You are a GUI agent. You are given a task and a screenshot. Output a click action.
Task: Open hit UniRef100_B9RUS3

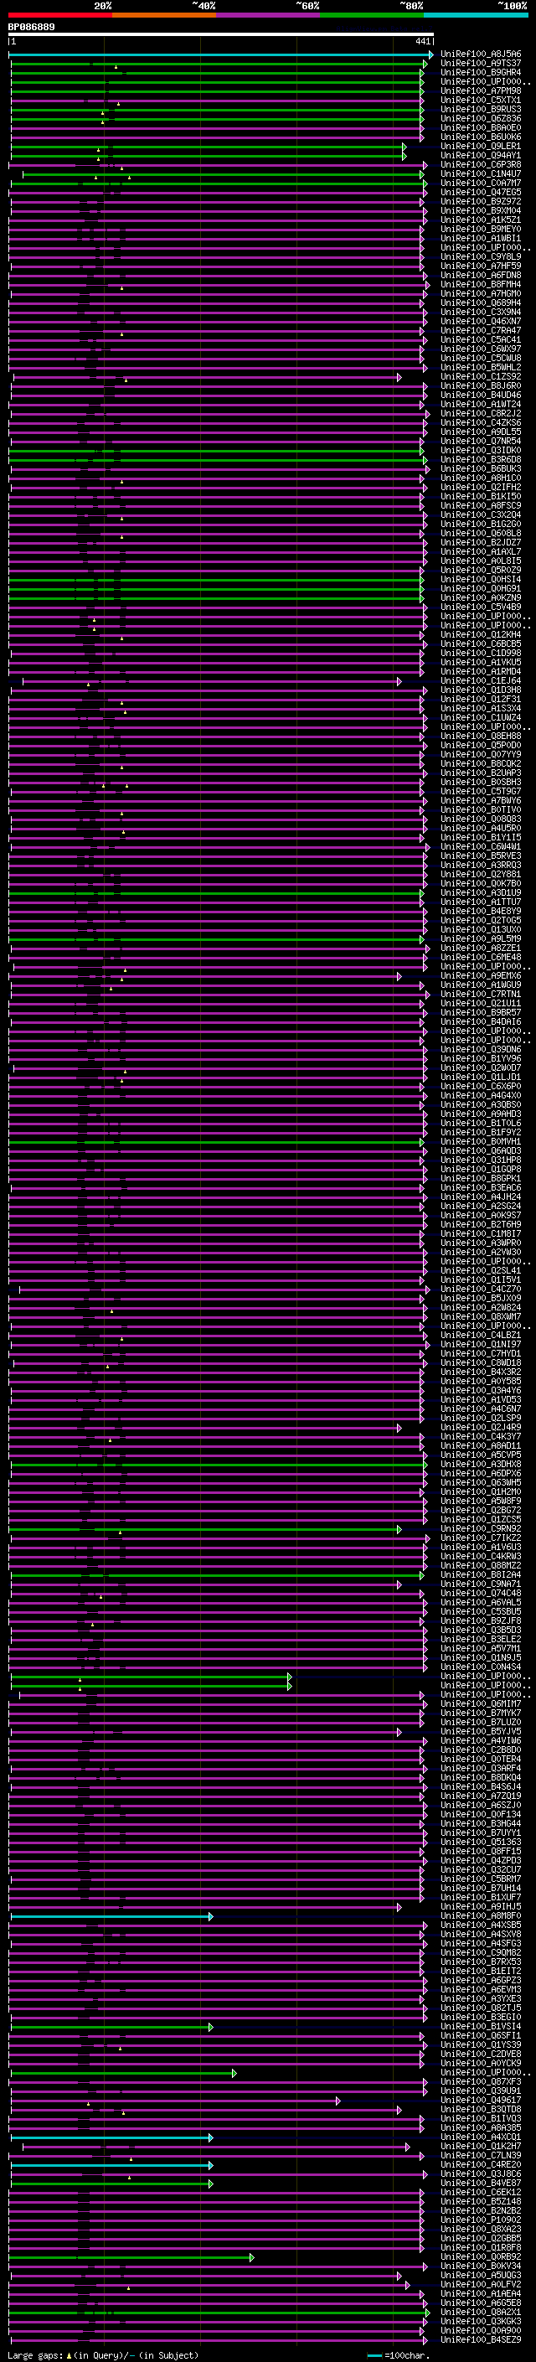click(480, 110)
